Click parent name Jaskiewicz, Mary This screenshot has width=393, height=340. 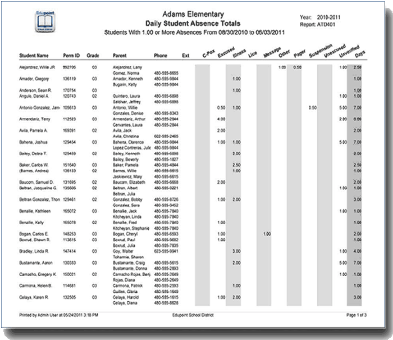(127, 176)
